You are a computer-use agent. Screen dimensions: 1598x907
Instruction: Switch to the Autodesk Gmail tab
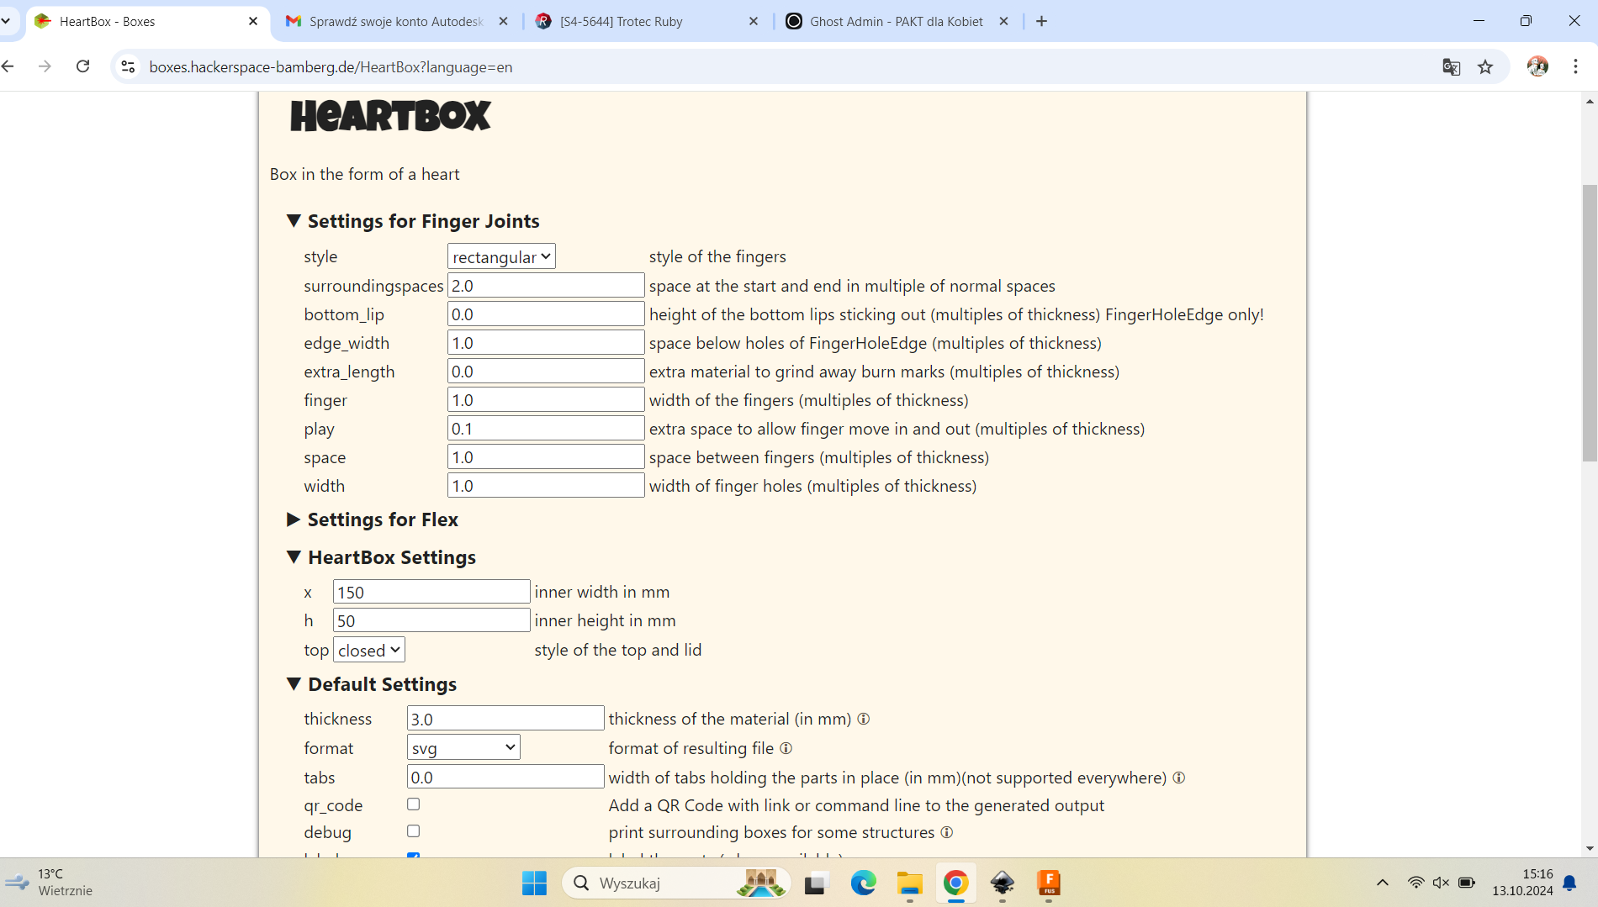click(395, 21)
